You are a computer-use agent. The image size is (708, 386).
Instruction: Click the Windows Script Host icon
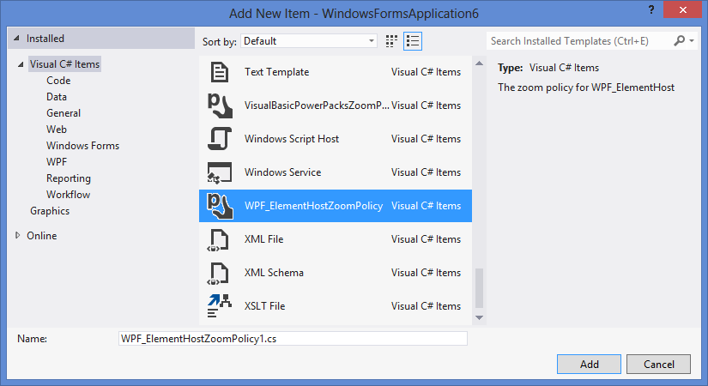pos(220,139)
